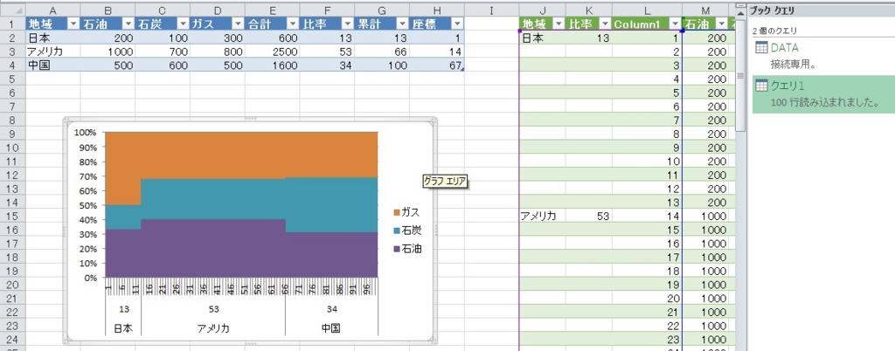
Task: Click cell J15 containing アメリカ
Action: [542, 216]
